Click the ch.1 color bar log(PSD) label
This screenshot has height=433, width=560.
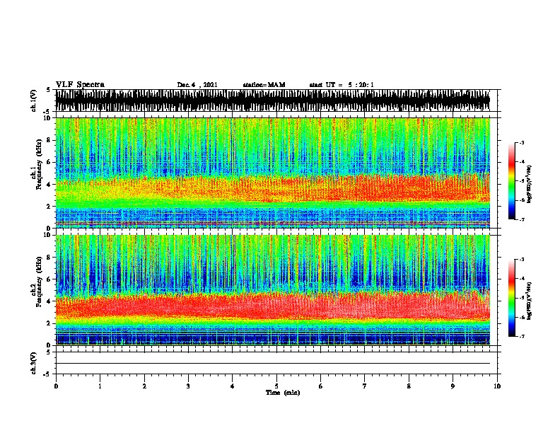tap(529, 184)
